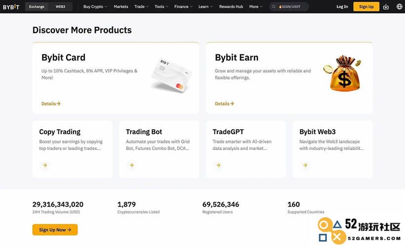Screen dimensions: 405x247
Task: Open the Rewards Hub menu item
Action: click(x=231, y=7)
